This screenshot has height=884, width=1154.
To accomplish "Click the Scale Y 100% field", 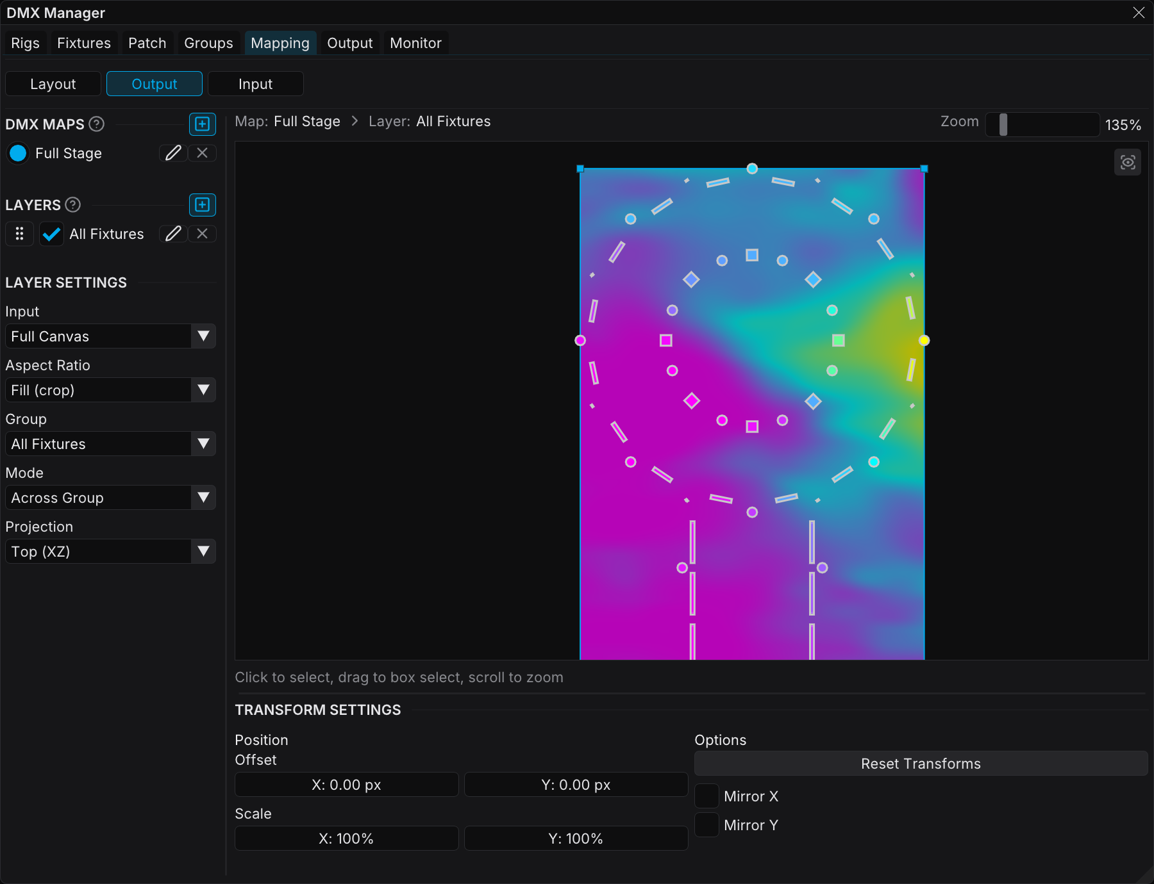I will [x=576, y=839].
